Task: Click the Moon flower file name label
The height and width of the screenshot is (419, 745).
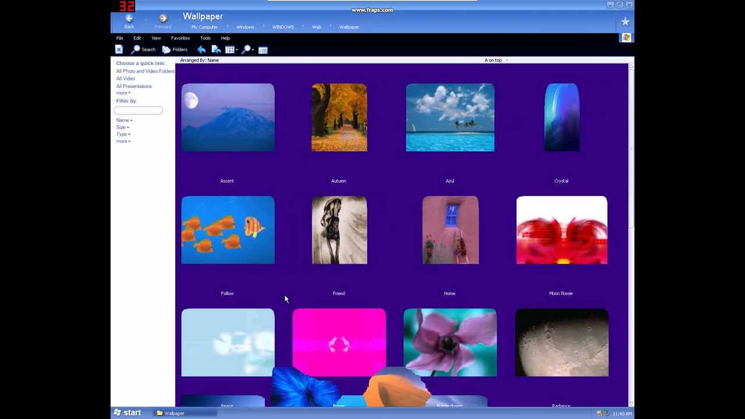Action: 561,293
